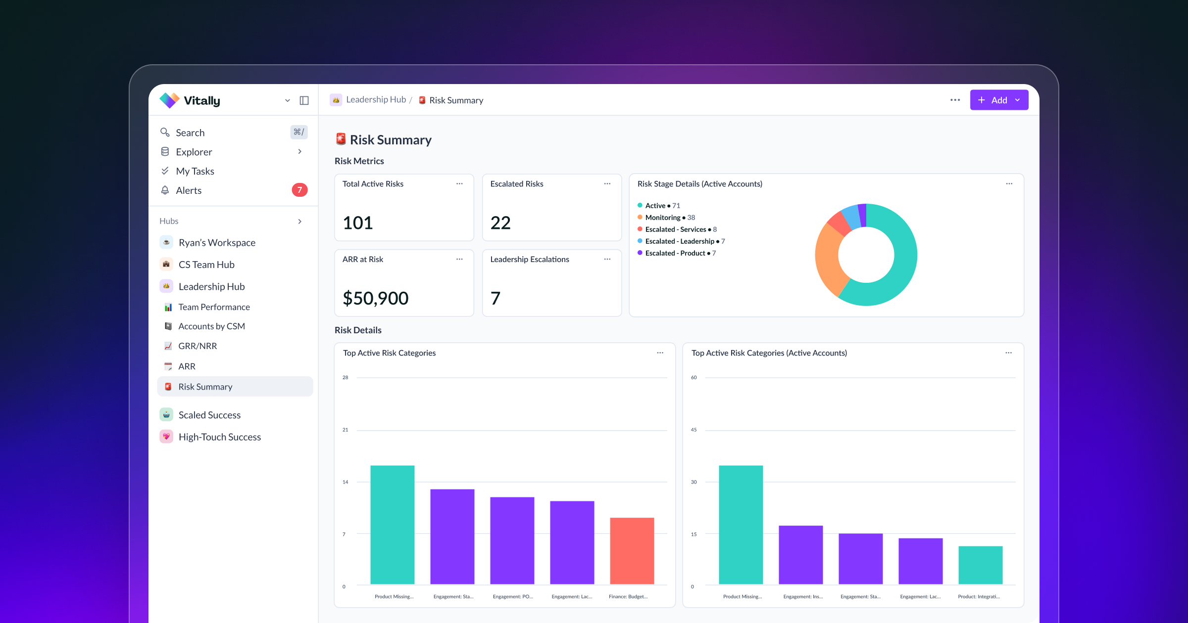
Task: Click Leadership Hub breadcrumb link
Action: click(376, 100)
